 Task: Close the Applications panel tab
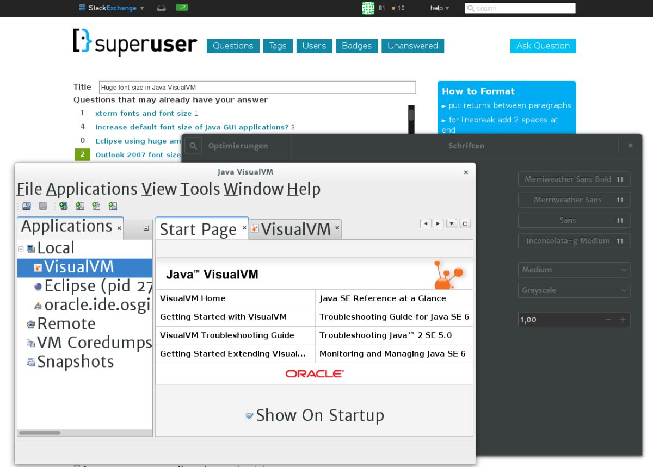coord(119,228)
